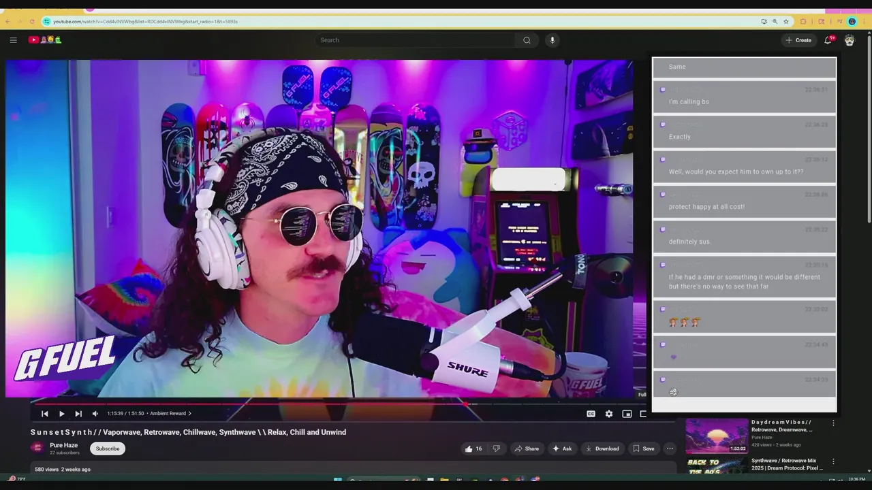This screenshot has height=490, width=872.
Task: Click the YouTube search input field
Action: pos(416,40)
